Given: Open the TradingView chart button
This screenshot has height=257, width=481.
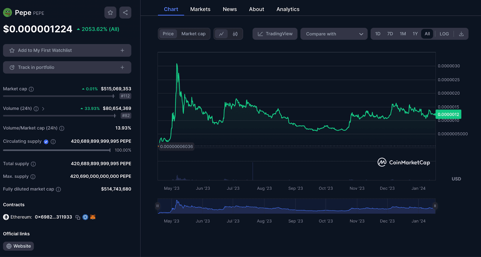Looking at the screenshot, I should [x=275, y=34].
